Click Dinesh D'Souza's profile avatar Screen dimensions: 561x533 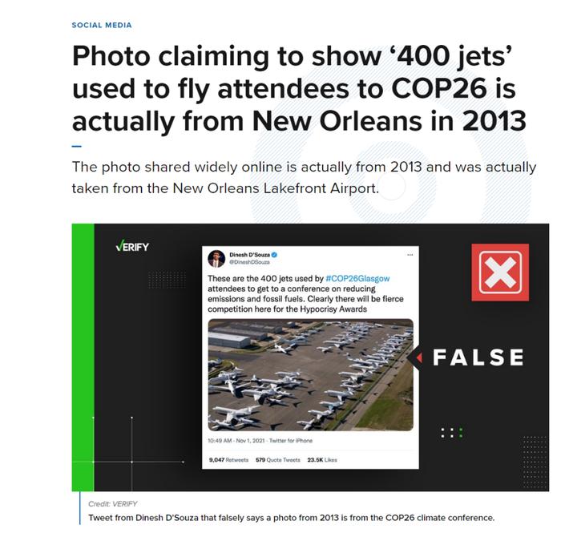216,259
